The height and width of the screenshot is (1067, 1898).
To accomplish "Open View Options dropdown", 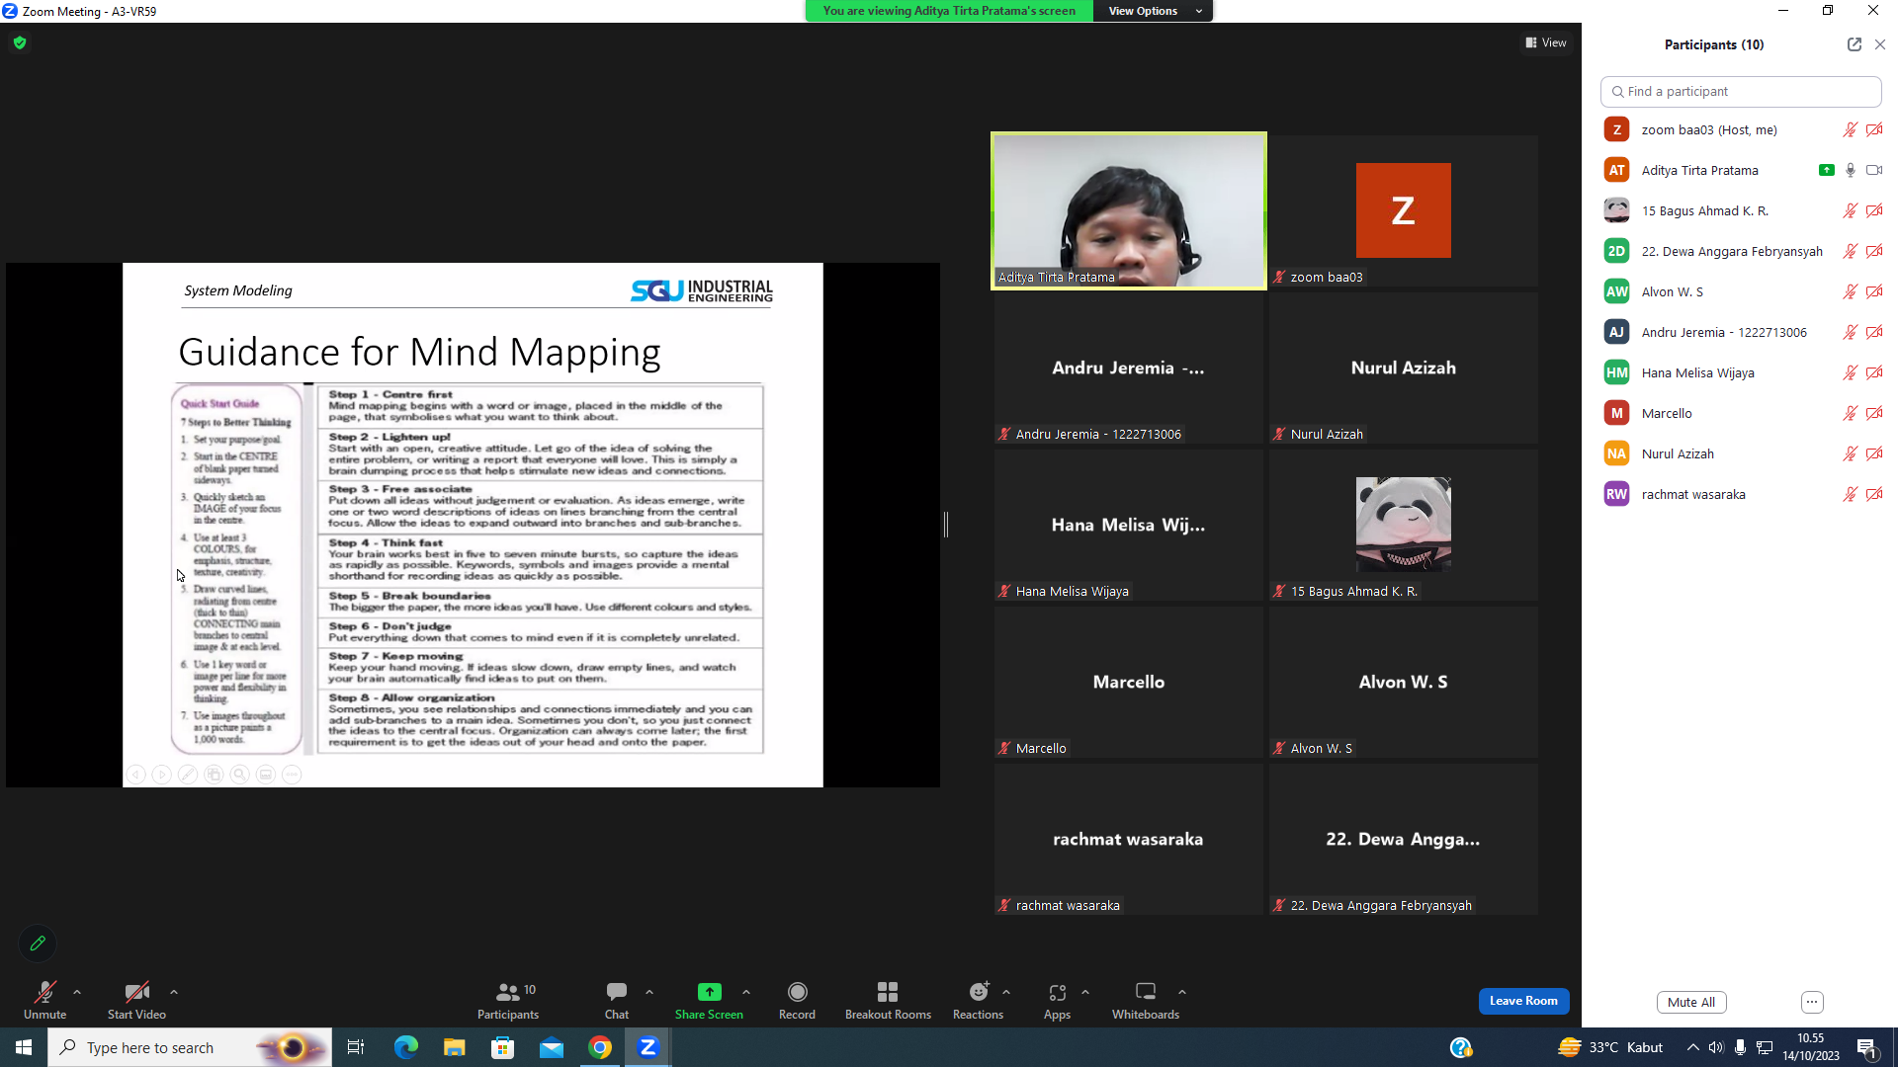I will 1153,11.
